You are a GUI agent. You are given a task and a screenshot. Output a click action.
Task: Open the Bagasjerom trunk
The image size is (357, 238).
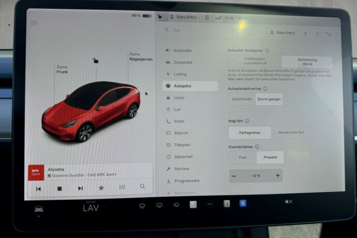[141, 57]
